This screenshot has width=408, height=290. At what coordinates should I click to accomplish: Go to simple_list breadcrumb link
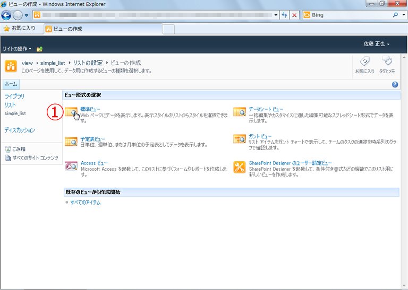pyautogui.click(x=53, y=63)
